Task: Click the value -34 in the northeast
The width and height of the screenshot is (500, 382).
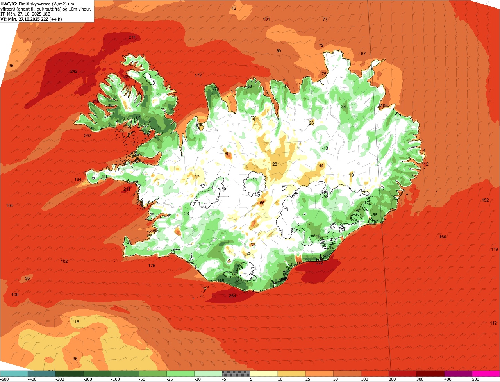Action: point(343,107)
